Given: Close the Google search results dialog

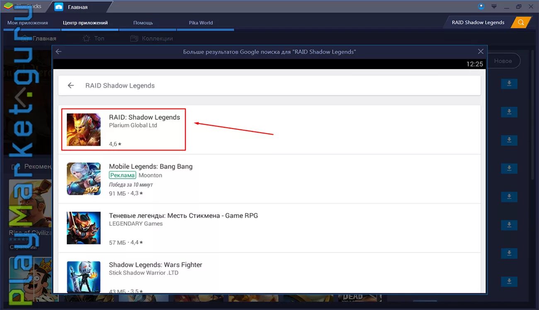Looking at the screenshot, I should 481,52.
